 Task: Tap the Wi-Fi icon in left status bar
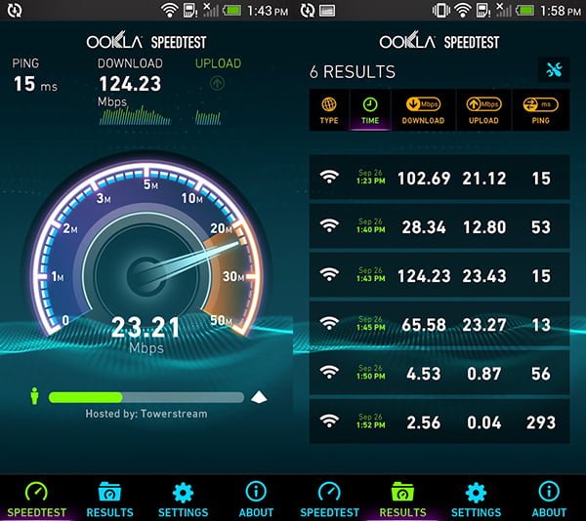point(169,10)
